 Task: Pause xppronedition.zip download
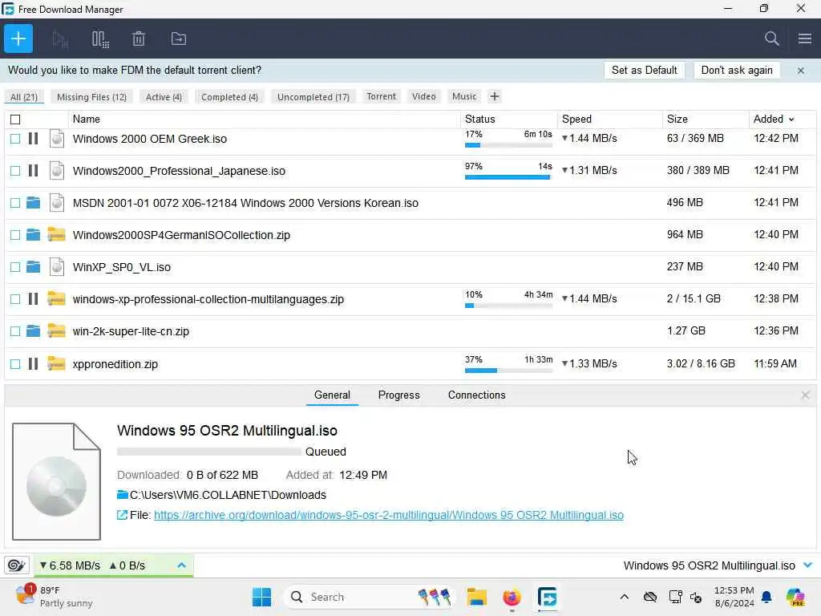33,363
